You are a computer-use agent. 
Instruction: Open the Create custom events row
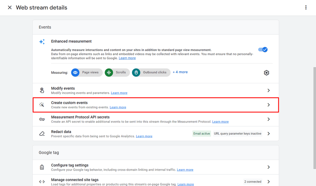click(x=156, y=105)
